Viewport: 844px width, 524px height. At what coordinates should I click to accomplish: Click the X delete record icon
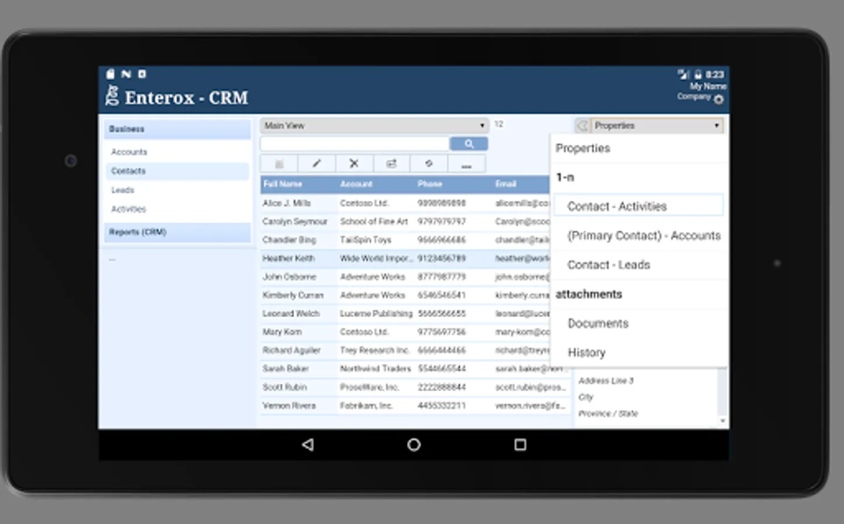click(354, 164)
